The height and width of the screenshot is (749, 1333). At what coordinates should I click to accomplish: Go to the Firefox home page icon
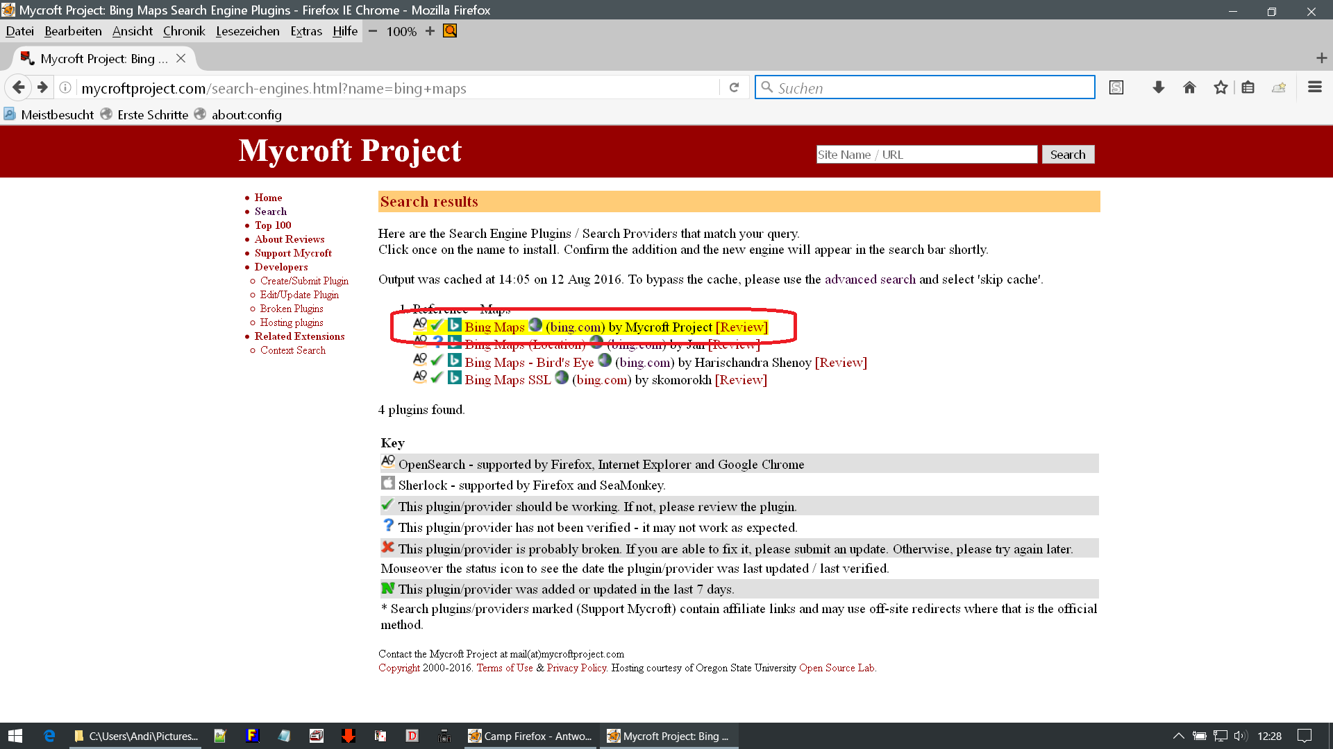[x=1189, y=87]
